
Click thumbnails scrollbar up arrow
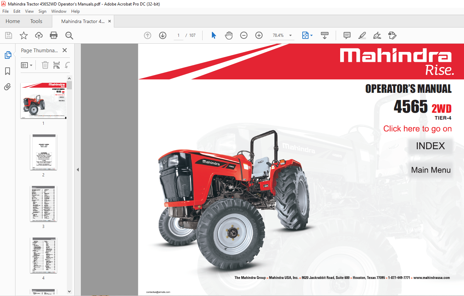(x=69, y=78)
